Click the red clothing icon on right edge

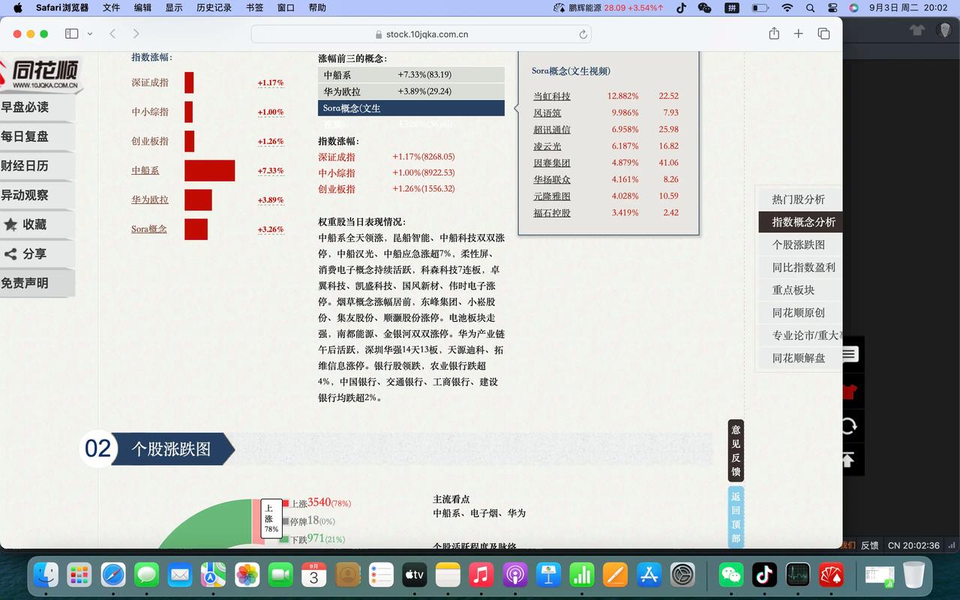[x=848, y=390]
